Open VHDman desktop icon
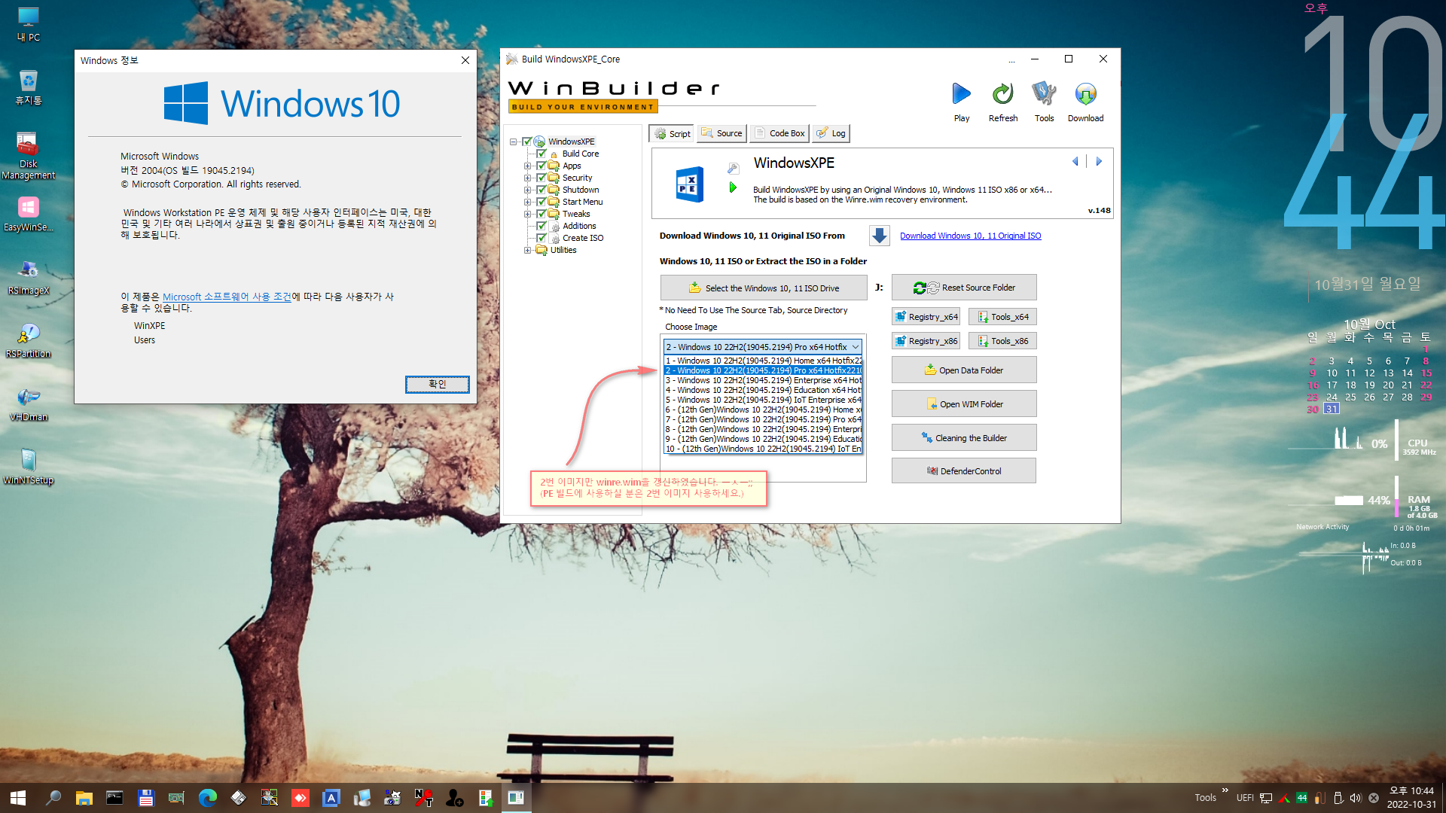The width and height of the screenshot is (1446, 813). click(29, 403)
